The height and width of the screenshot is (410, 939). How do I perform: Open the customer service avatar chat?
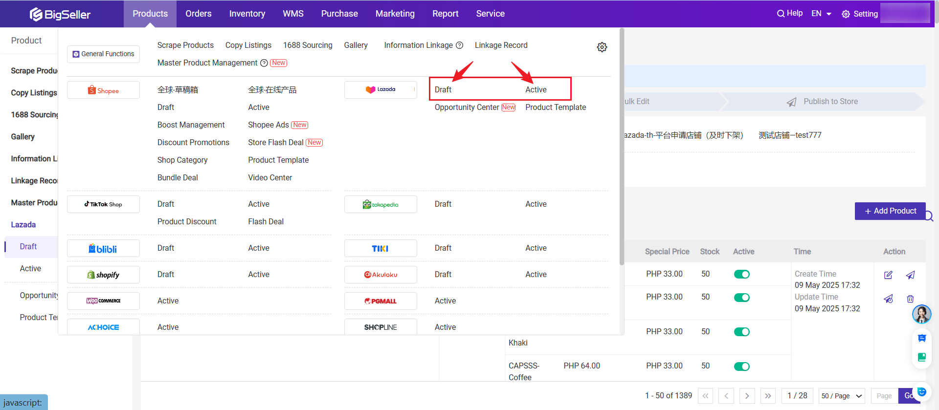click(x=921, y=314)
